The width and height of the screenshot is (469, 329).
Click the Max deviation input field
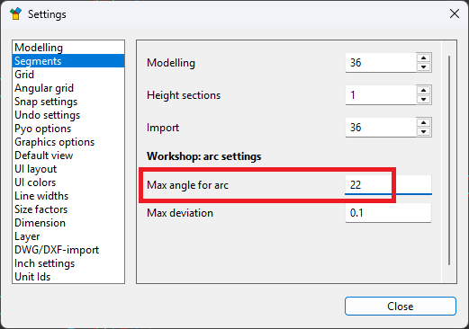click(388, 213)
